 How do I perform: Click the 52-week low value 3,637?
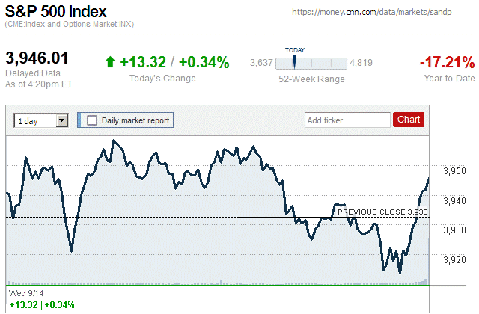pos(260,62)
